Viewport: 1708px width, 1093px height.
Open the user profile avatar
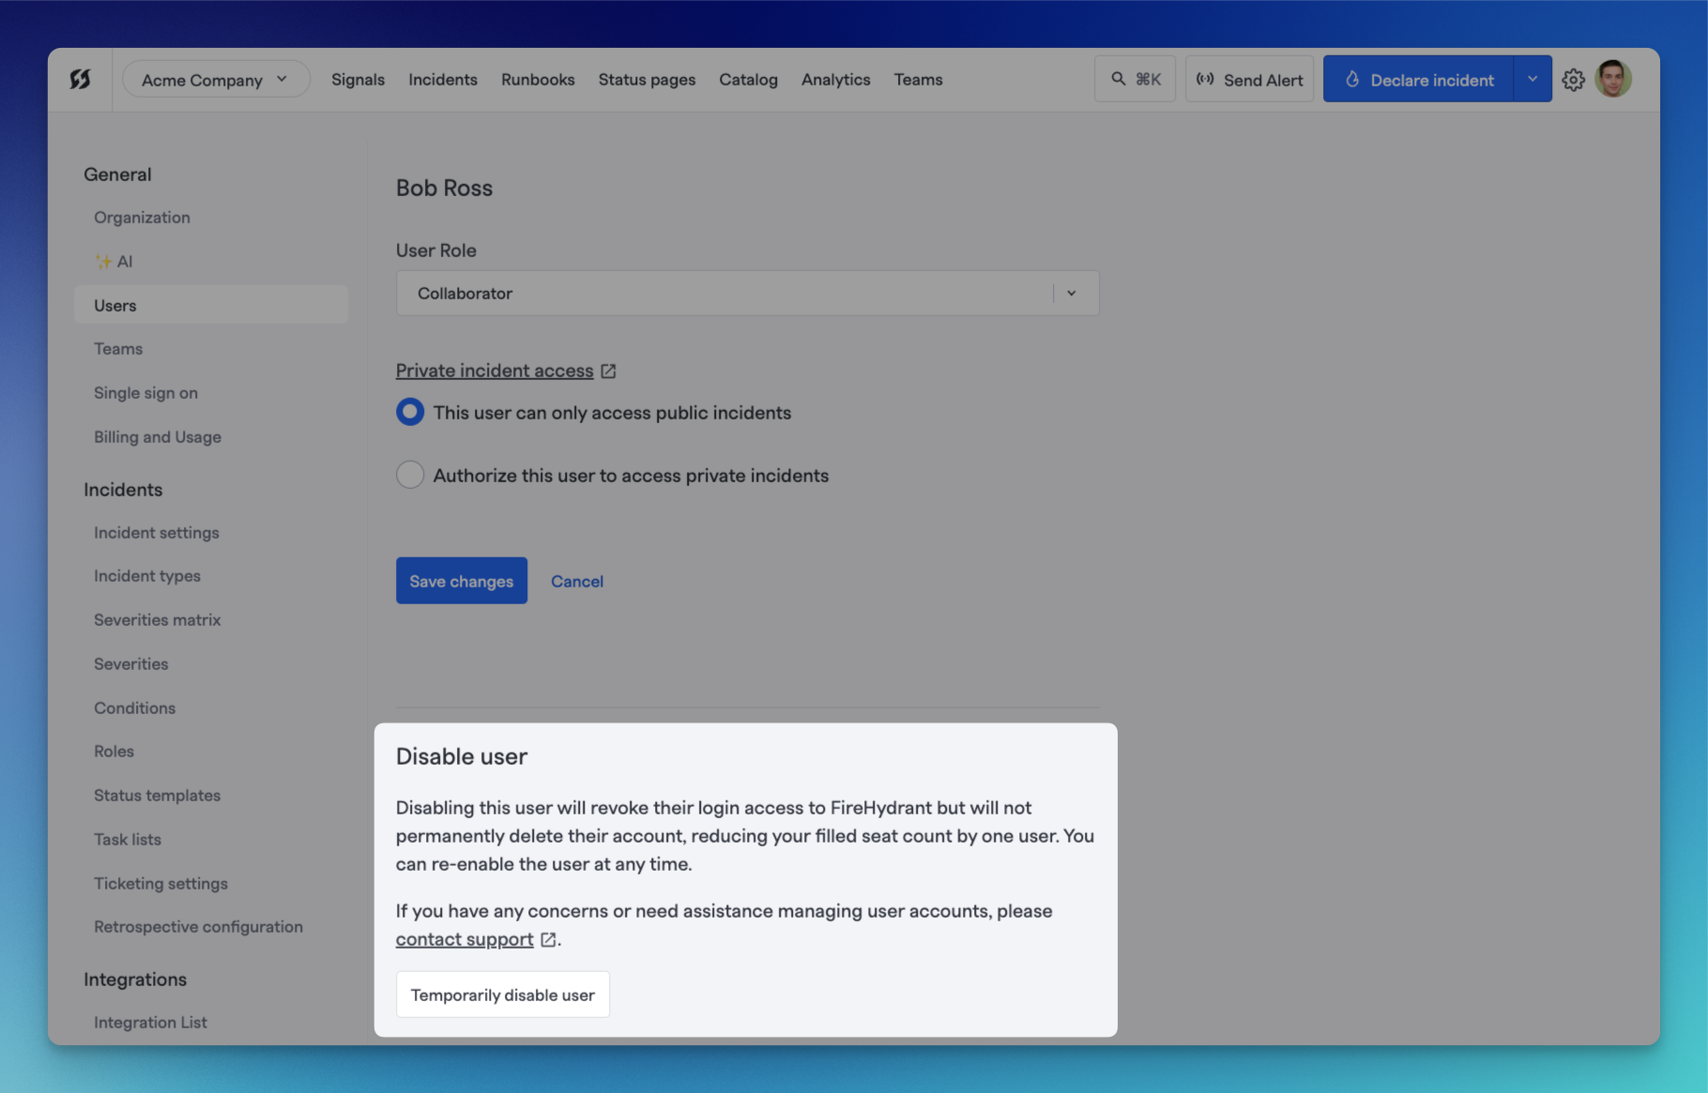coord(1613,79)
